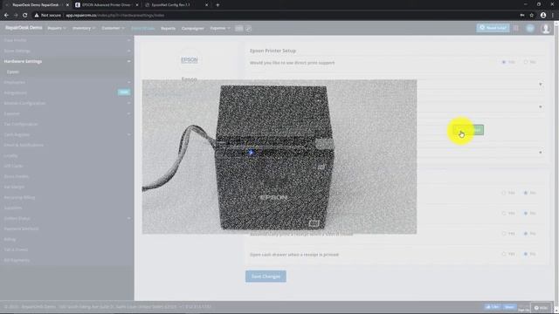The image size is (559, 314).
Task: Open the Campaigner menu item
Action: pos(192,28)
